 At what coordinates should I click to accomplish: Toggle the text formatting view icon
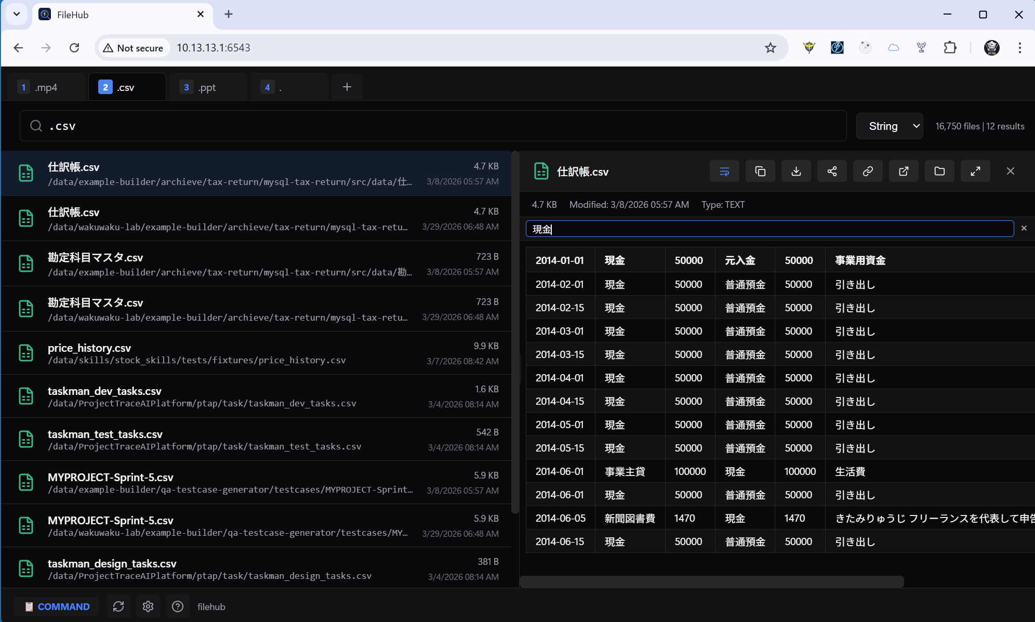pos(724,171)
